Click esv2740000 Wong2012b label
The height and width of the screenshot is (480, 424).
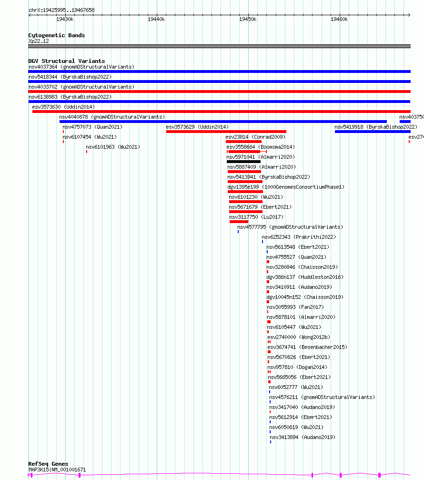[299, 337]
